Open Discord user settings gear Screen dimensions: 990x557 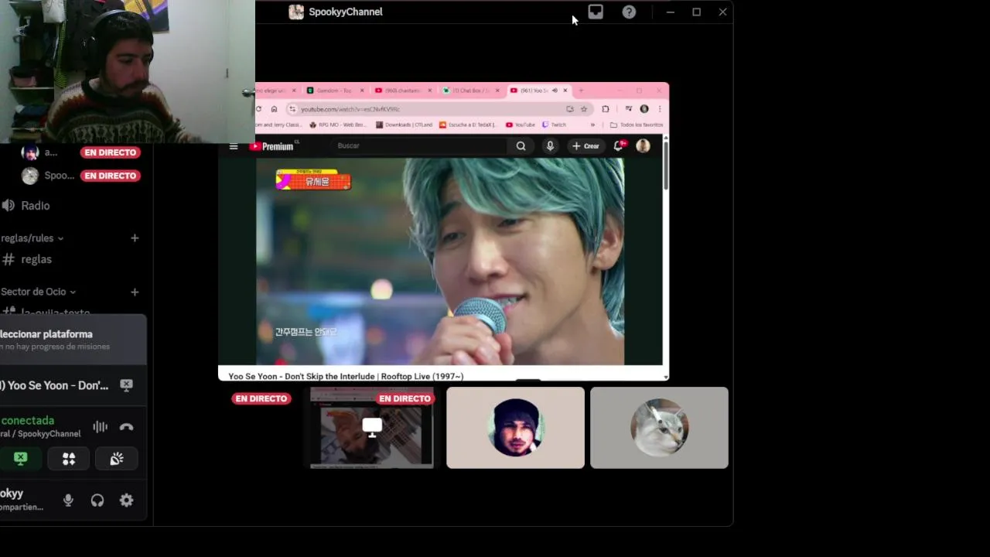[127, 501]
